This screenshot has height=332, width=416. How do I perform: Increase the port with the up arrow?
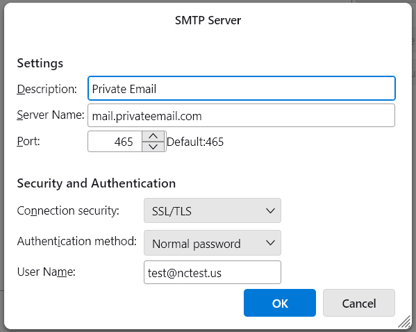(153, 136)
